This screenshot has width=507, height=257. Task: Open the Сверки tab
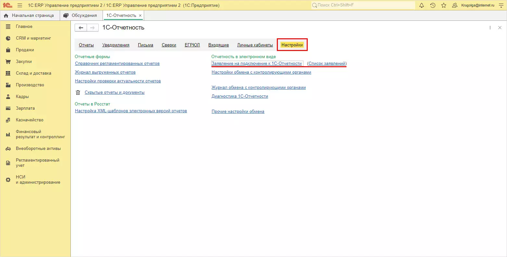click(169, 45)
